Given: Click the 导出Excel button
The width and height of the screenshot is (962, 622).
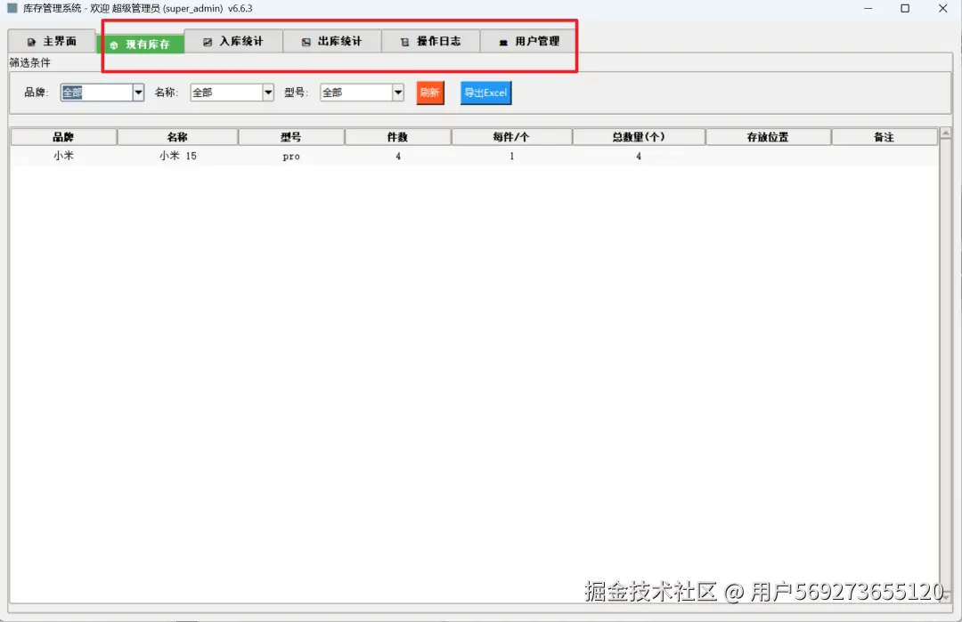Looking at the screenshot, I should tap(486, 93).
